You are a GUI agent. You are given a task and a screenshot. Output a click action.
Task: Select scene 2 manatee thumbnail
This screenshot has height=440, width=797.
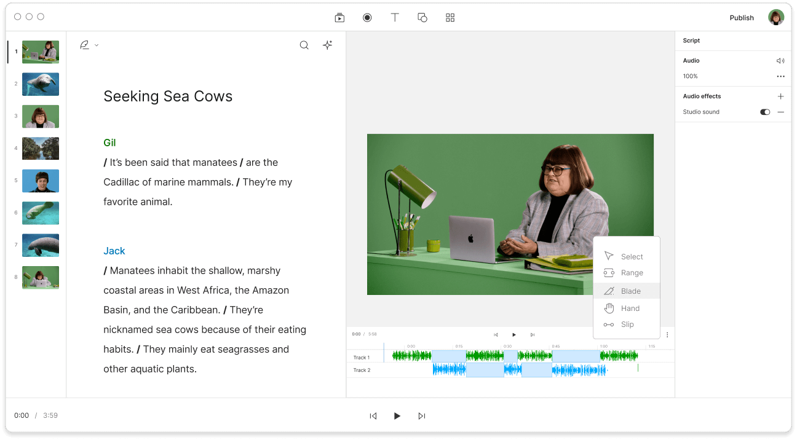point(41,84)
